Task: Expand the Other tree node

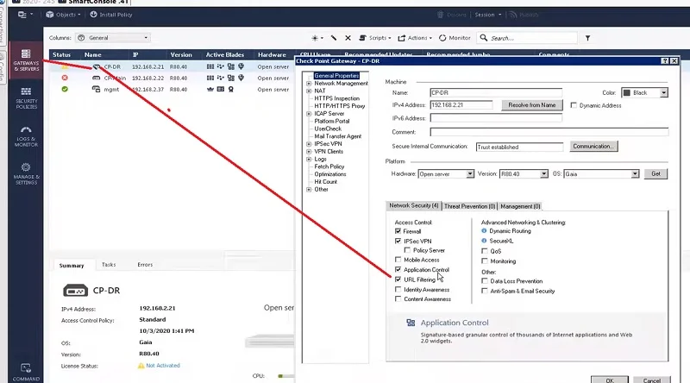Action: [x=309, y=189]
